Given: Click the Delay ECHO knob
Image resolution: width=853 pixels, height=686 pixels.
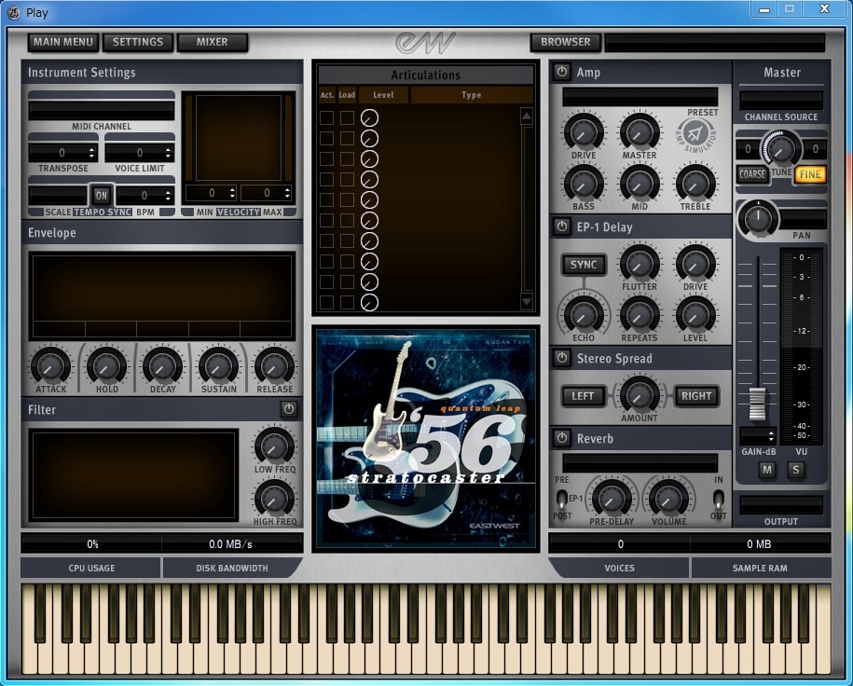Looking at the screenshot, I should [584, 315].
